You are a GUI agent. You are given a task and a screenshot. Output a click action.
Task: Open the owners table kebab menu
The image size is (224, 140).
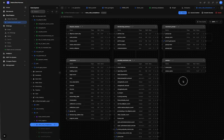tap(204, 60)
